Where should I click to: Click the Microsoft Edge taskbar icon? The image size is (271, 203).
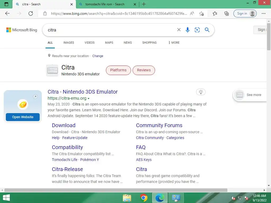(160, 198)
